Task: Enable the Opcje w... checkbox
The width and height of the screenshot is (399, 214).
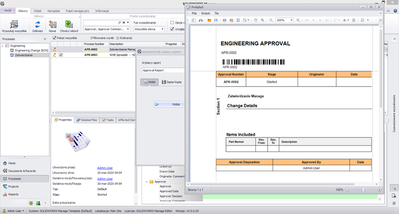Action: [x=172, y=23]
